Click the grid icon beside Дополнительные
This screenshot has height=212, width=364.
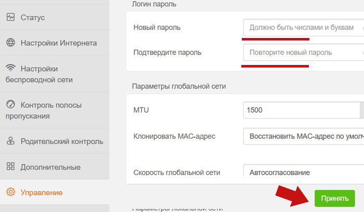(x=10, y=167)
